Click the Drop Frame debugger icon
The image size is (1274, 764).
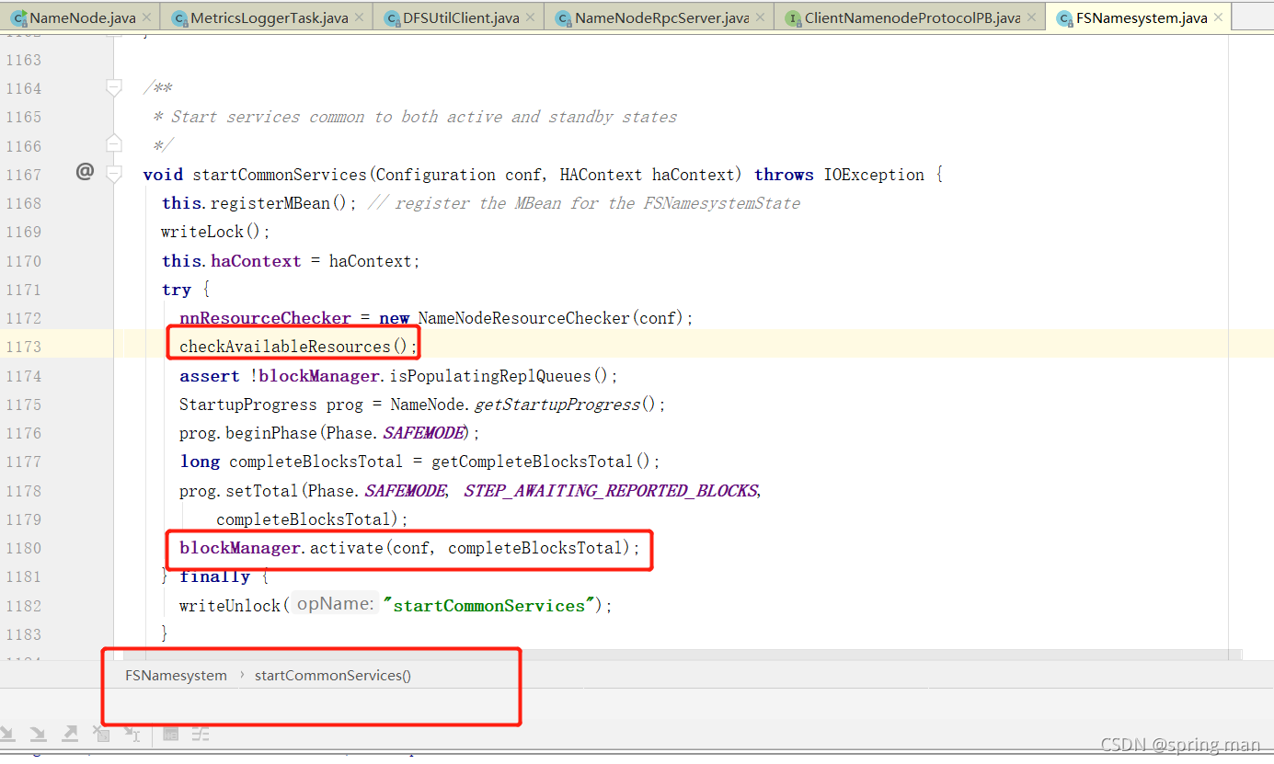pyautogui.click(x=101, y=734)
